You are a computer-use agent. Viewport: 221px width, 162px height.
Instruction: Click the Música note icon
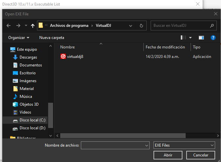[x=15, y=97]
